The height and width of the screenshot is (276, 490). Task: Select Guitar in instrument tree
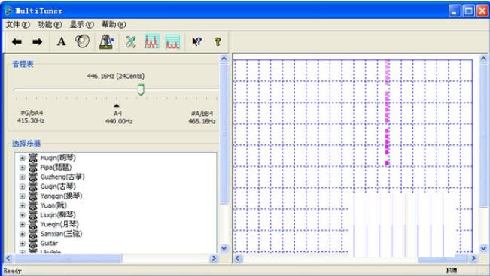coord(49,243)
